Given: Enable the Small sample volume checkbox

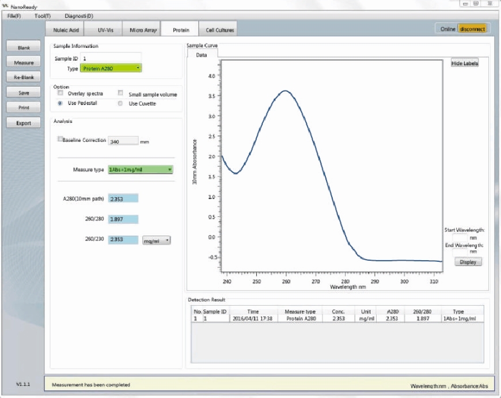Looking at the screenshot, I should coord(120,93).
